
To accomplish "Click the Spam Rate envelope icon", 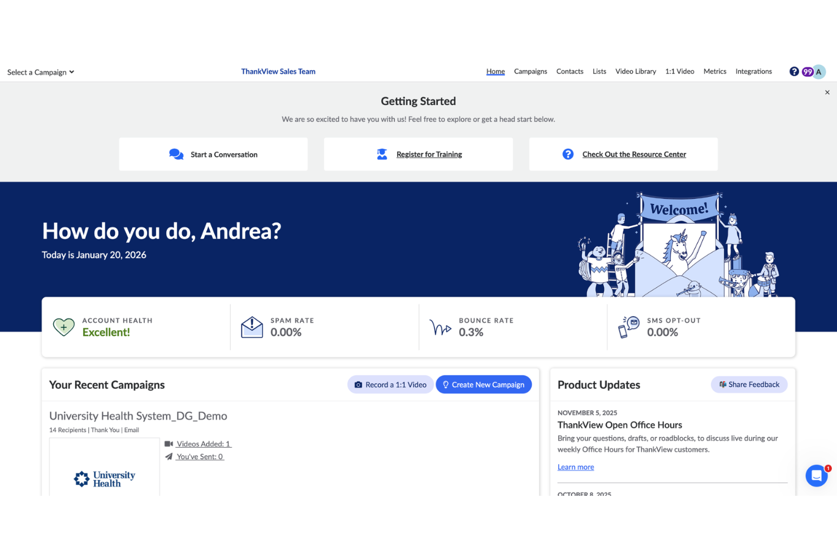I will [x=252, y=327].
